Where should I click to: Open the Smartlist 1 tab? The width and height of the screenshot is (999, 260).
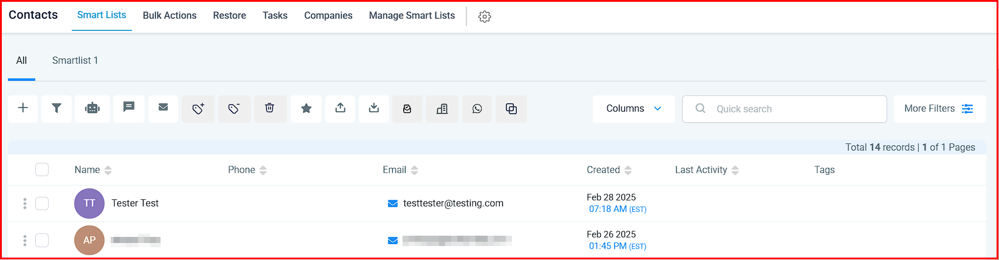click(x=75, y=61)
